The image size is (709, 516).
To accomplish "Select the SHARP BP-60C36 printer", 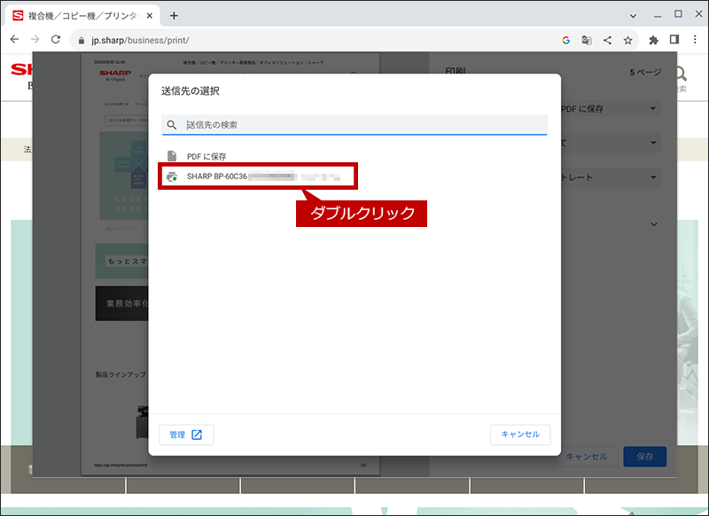I will pos(258,176).
